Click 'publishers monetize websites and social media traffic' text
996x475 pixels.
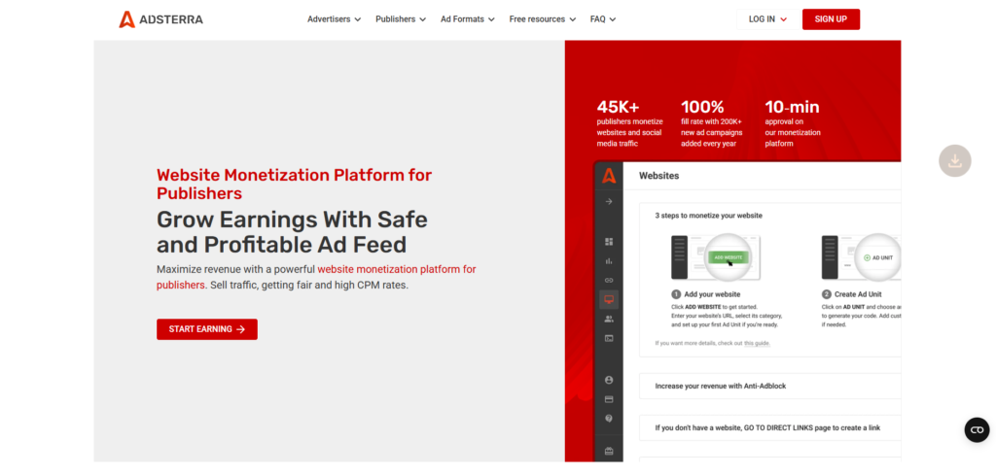(x=629, y=132)
